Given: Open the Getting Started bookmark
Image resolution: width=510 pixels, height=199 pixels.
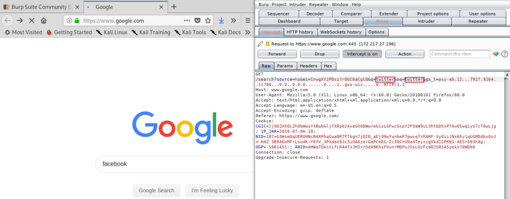Looking at the screenshot, I should [x=69, y=32].
